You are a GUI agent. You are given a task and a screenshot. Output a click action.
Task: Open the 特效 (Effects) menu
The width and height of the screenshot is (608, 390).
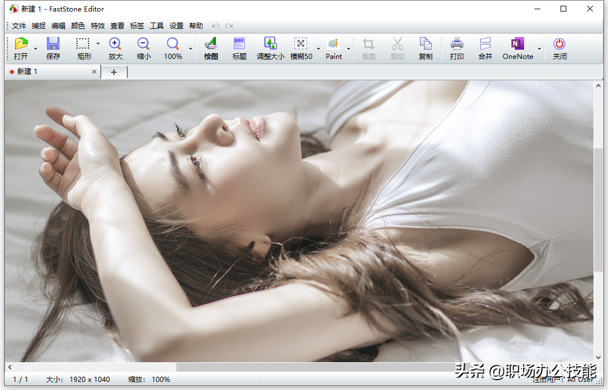[x=98, y=26]
